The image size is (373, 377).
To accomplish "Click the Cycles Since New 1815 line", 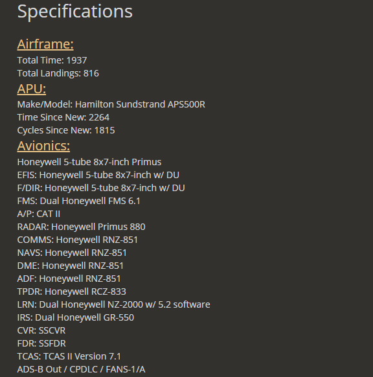I will (x=66, y=130).
